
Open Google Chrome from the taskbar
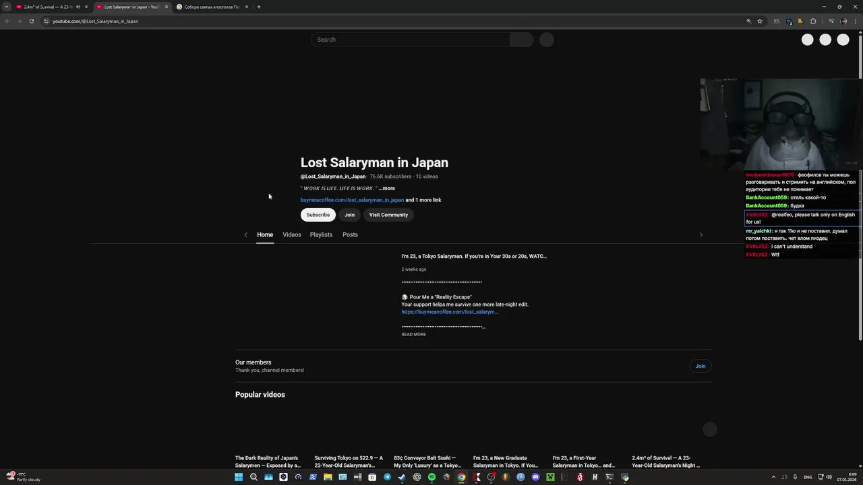coord(461,477)
